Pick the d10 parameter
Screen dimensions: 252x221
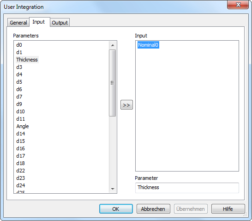[x=20, y=111]
